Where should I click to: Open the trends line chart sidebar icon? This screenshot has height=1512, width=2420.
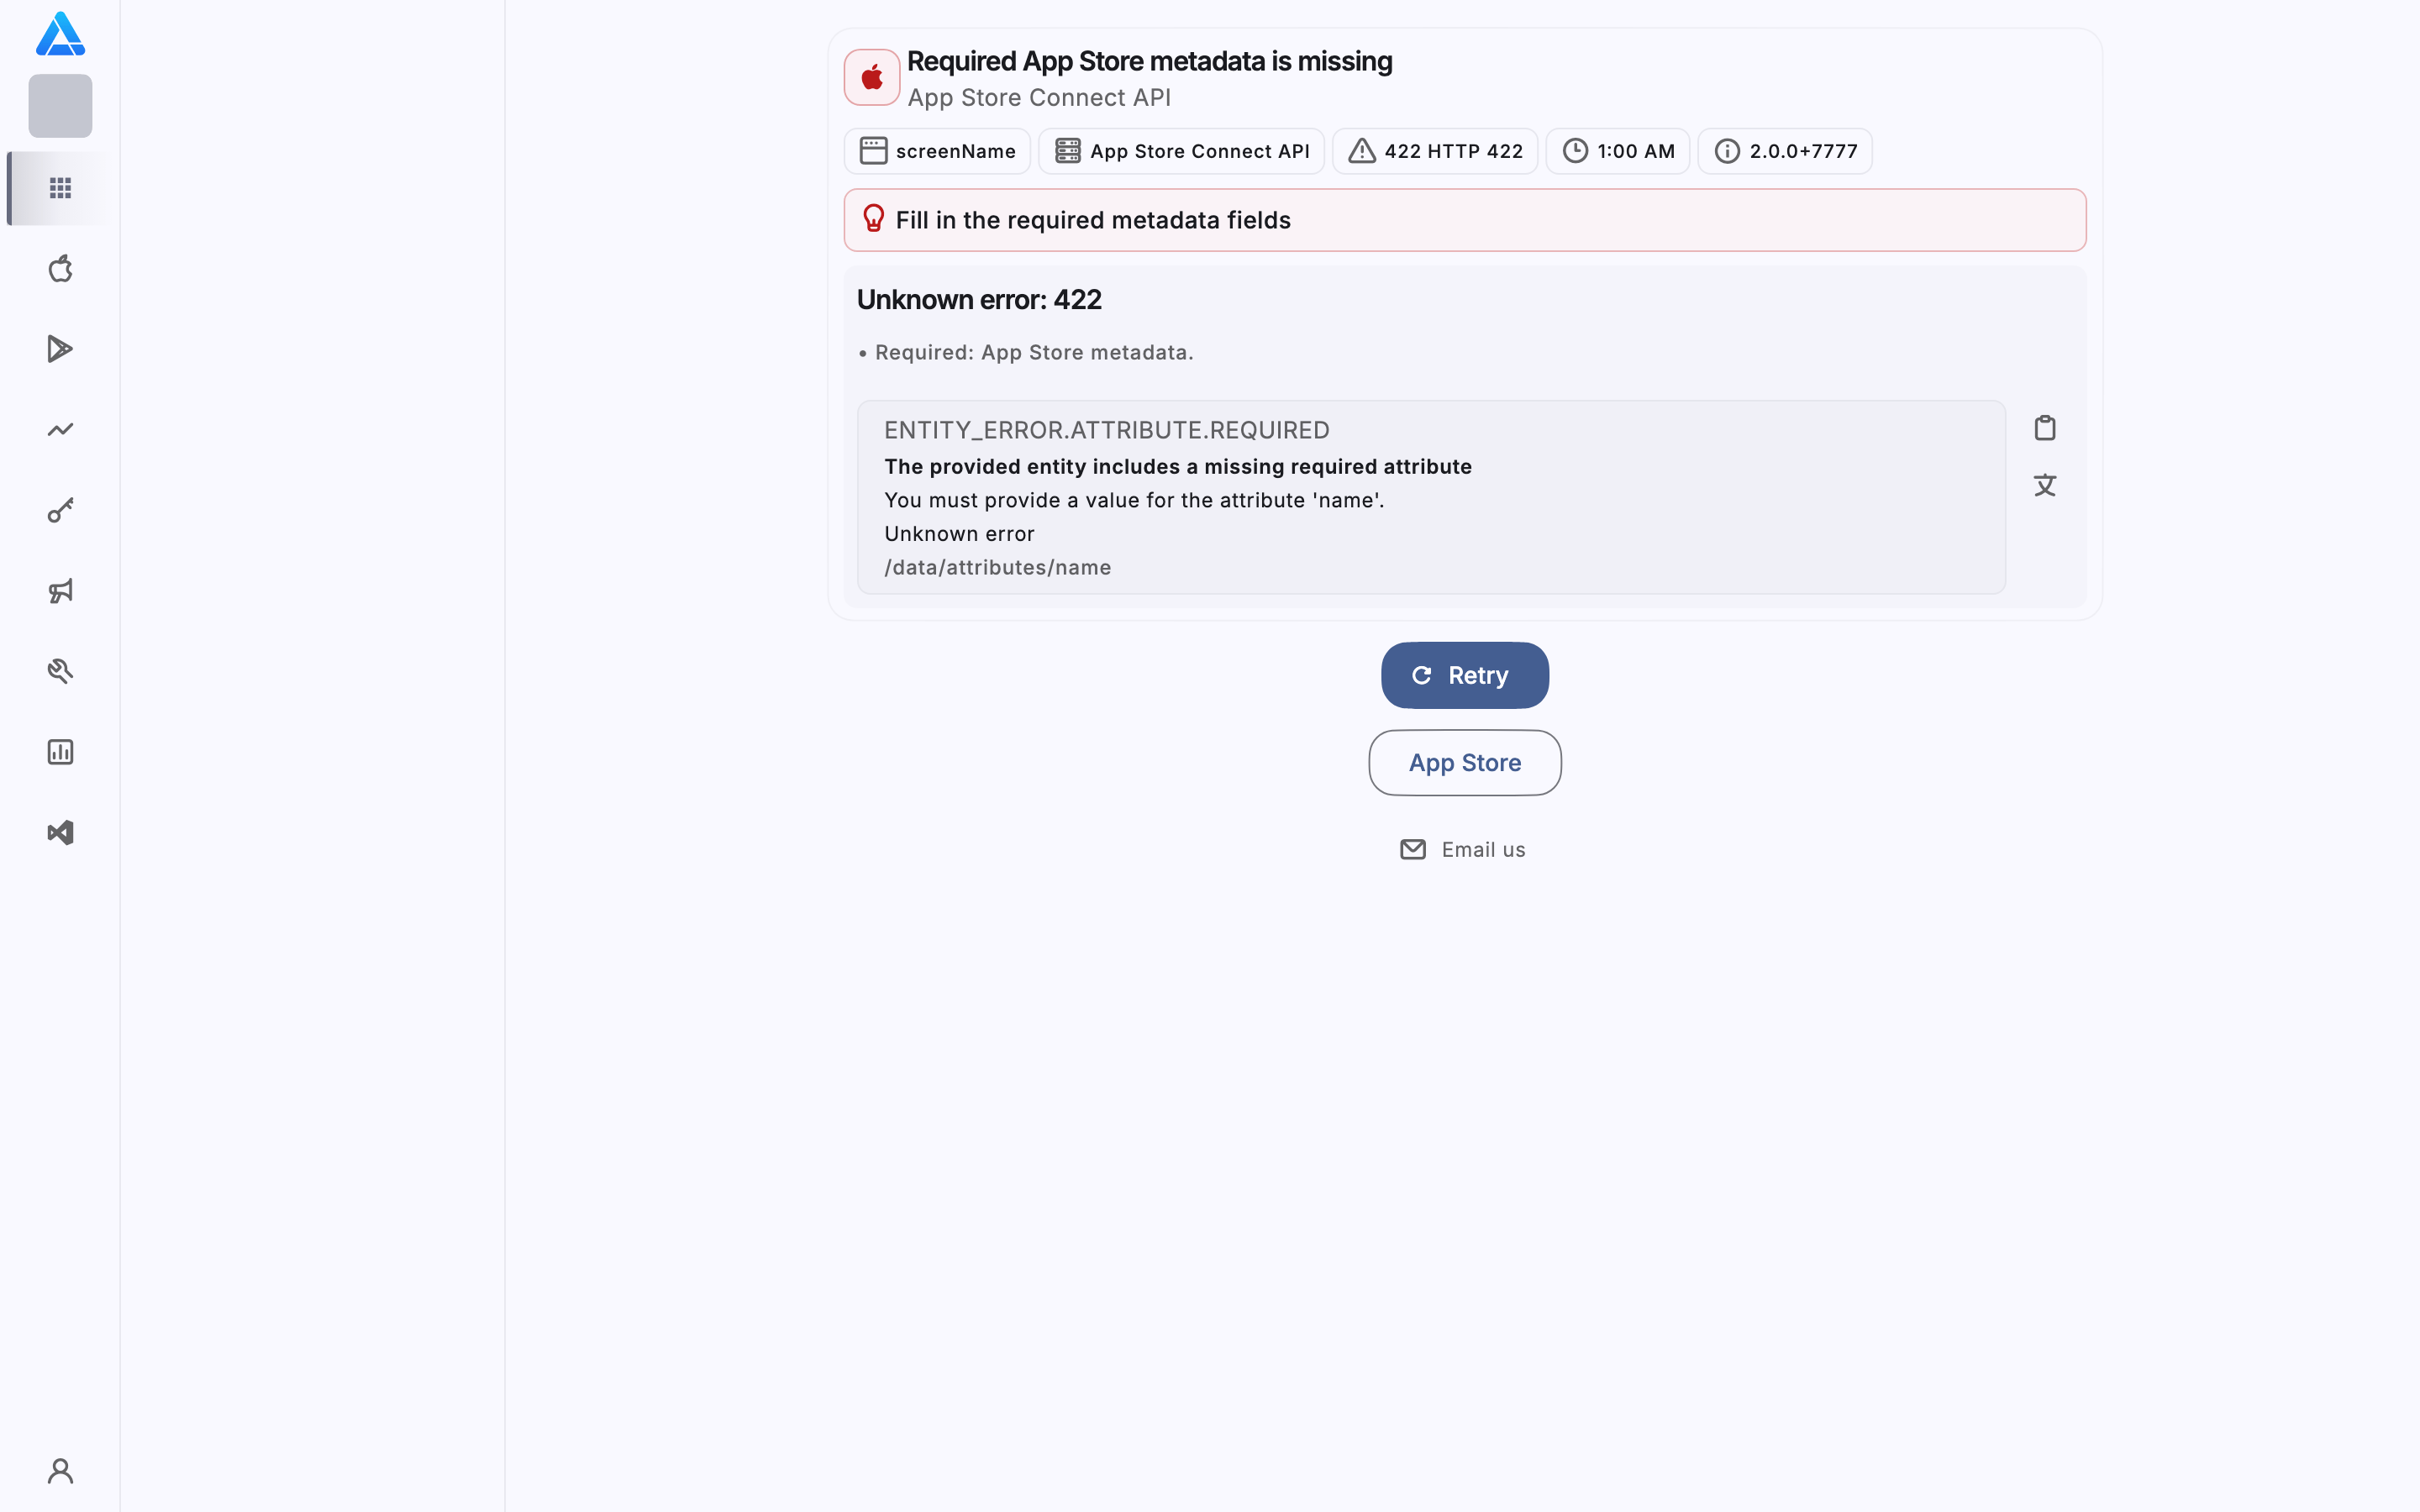point(60,430)
